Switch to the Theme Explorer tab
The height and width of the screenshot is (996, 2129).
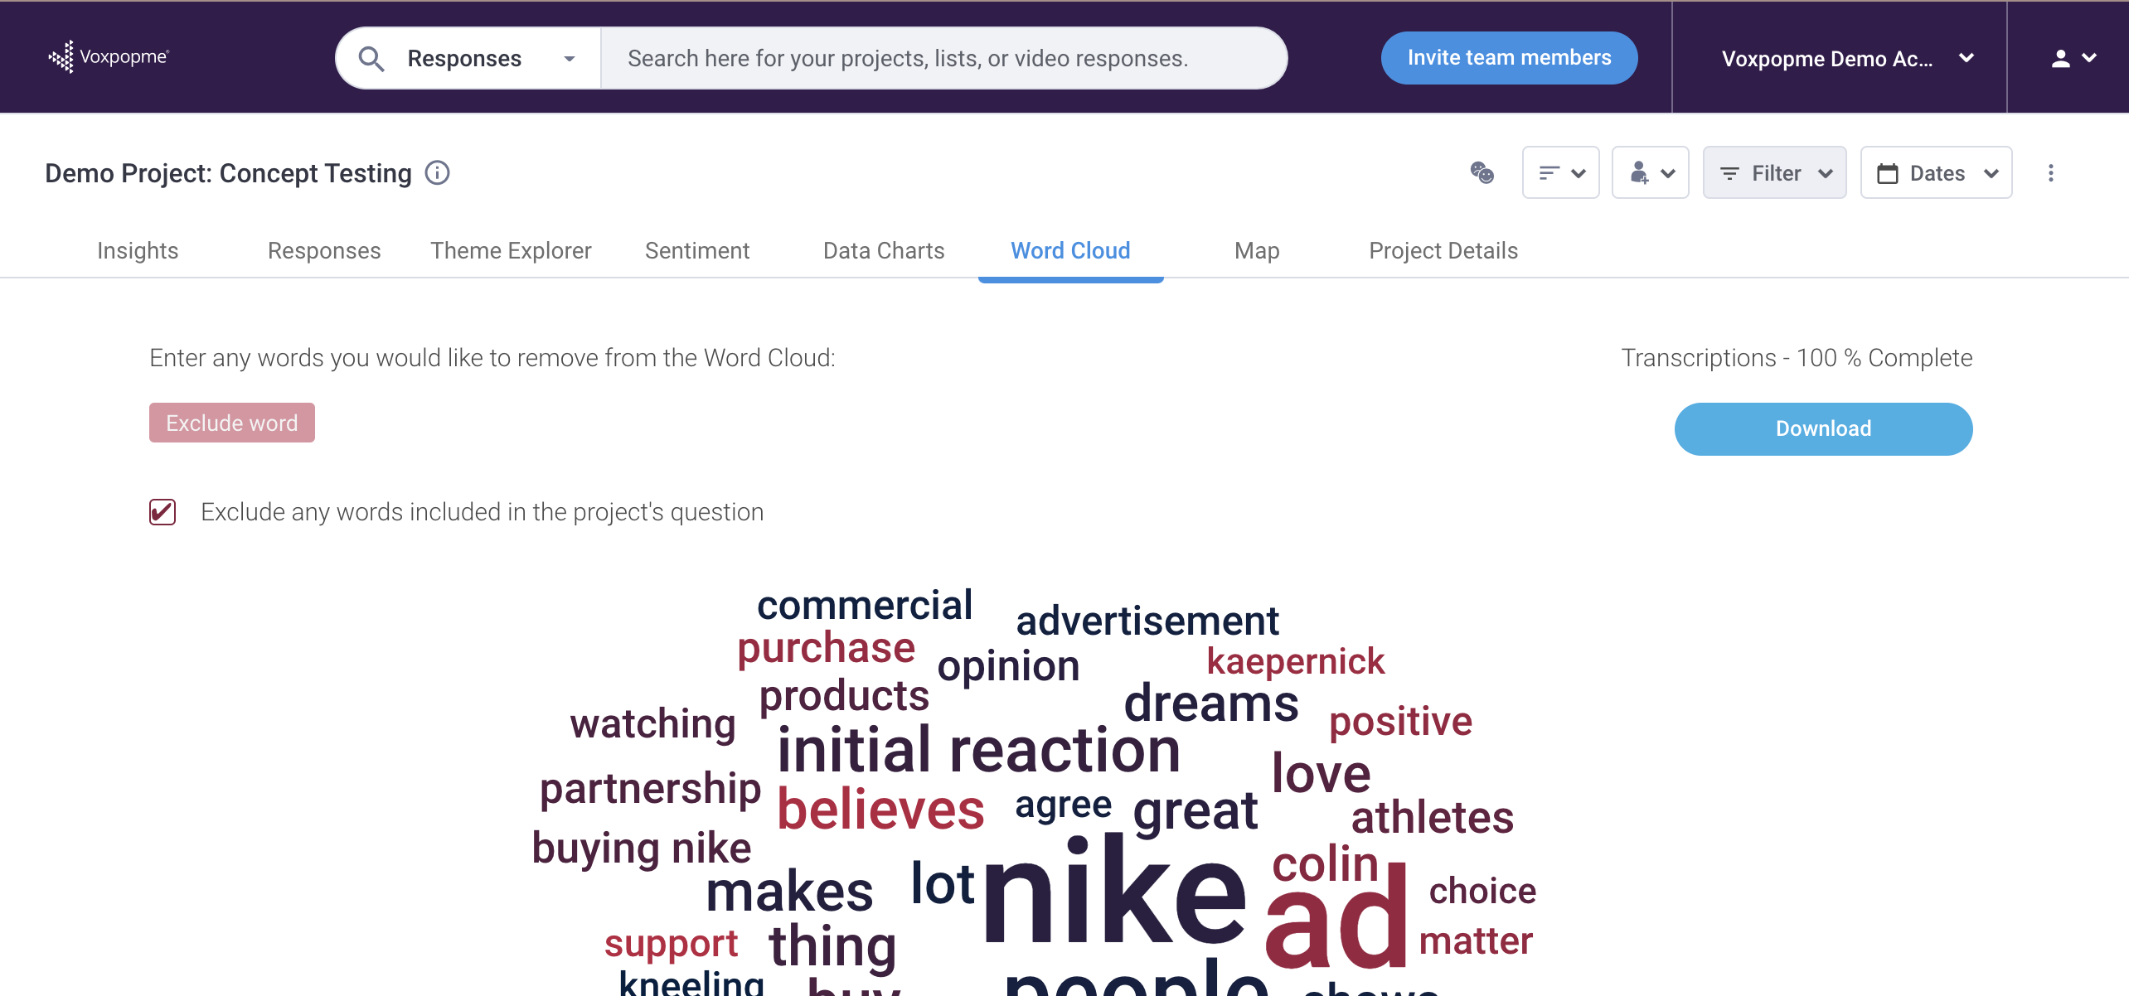511,250
